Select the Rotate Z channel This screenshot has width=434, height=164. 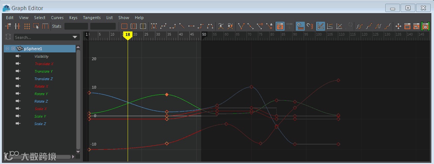pos(41,101)
